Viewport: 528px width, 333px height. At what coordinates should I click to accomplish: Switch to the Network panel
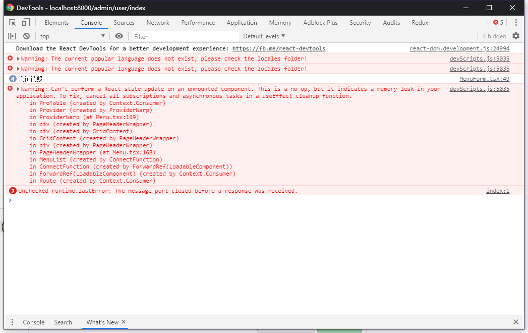click(158, 22)
